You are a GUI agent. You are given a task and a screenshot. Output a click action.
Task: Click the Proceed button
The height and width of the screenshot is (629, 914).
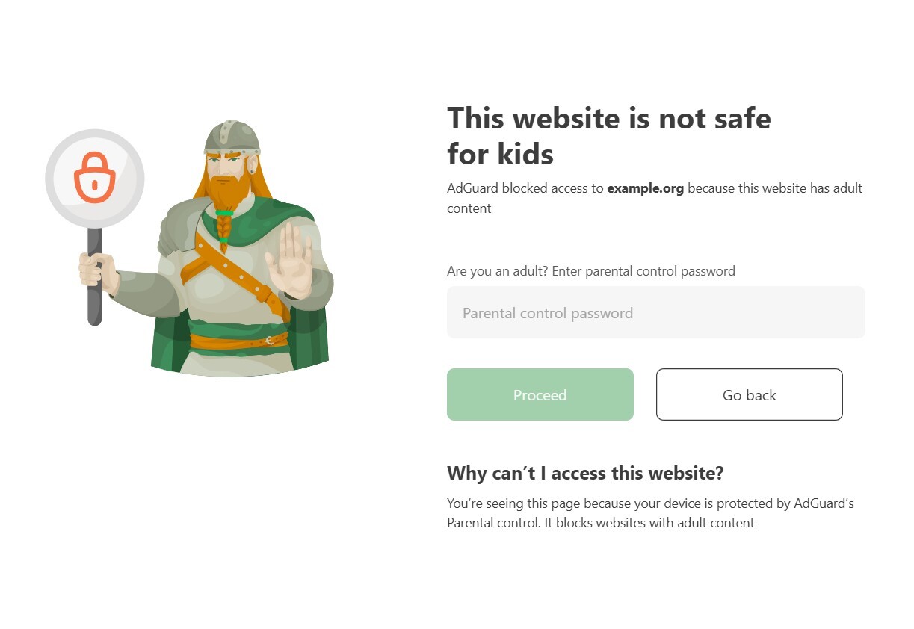pyautogui.click(x=540, y=394)
